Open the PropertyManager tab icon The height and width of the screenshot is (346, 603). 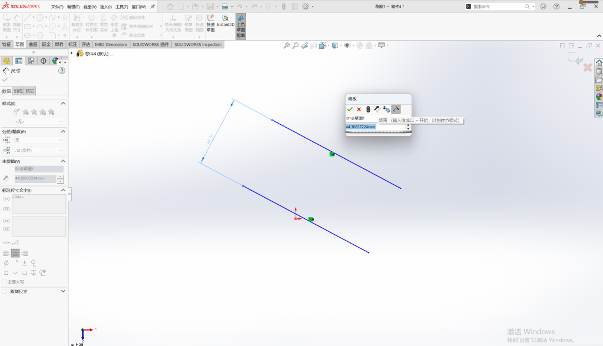point(19,61)
